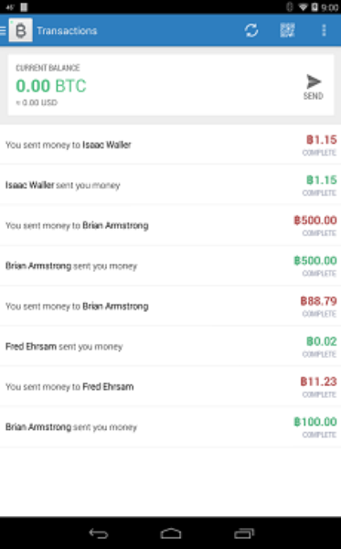Tap the Android home button
Screen dimensions: 341x549
171,533
